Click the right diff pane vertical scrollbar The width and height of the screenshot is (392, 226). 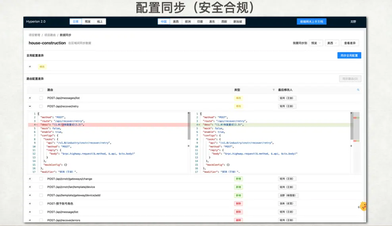tap(352, 126)
